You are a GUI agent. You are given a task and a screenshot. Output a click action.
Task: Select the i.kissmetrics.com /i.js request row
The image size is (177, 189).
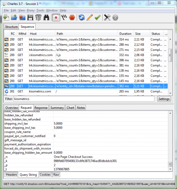86,55
